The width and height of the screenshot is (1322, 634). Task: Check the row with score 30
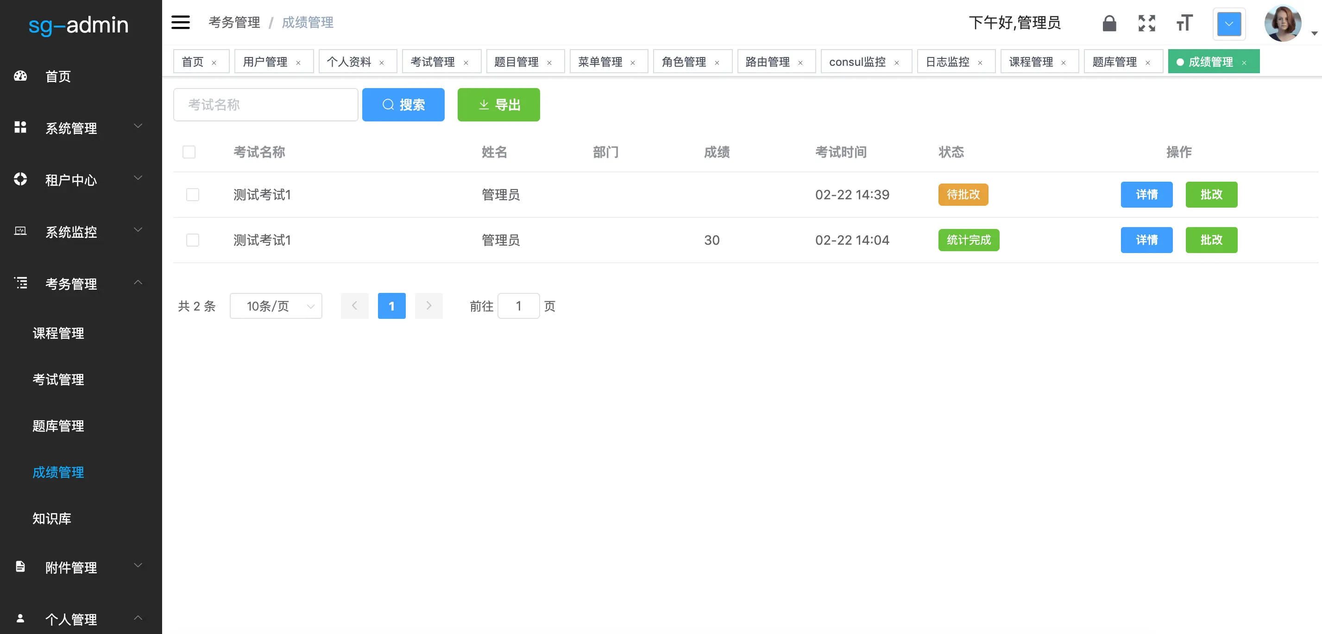(192, 240)
